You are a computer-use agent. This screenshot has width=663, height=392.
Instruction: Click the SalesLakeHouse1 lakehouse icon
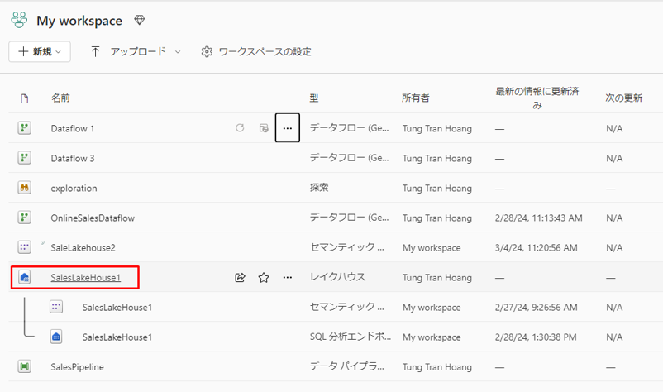pyautogui.click(x=25, y=277)
